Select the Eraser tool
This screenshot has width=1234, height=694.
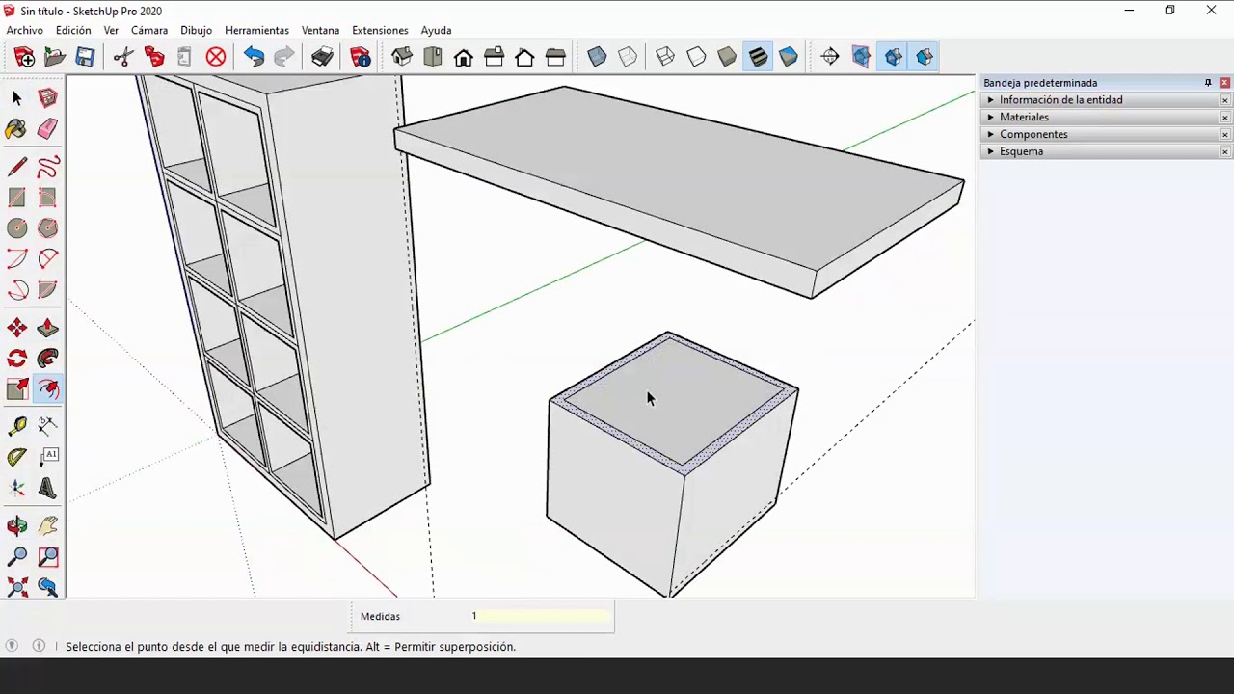click(47, 129)
